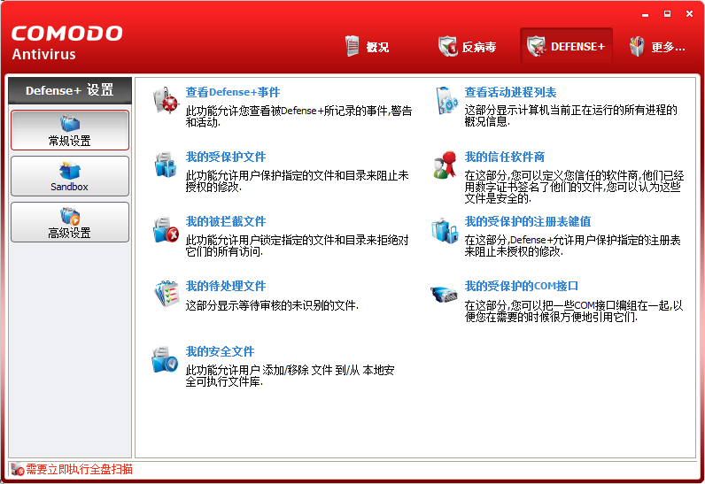Select the 常规设置 sidebar button

pyautogui.click(x=70, y=130)
